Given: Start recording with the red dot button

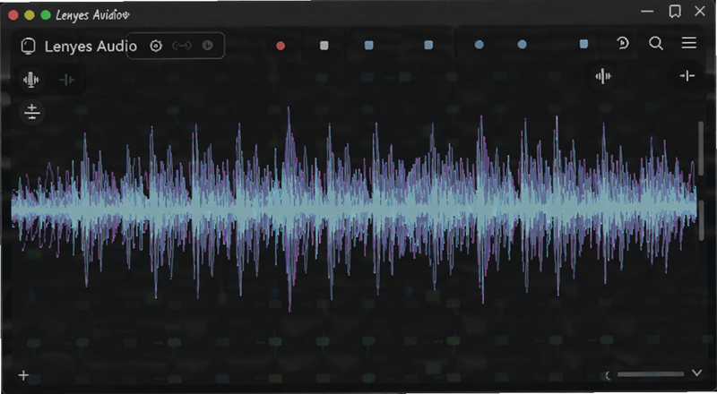Looking at the screenshot, I should [281, 46].
